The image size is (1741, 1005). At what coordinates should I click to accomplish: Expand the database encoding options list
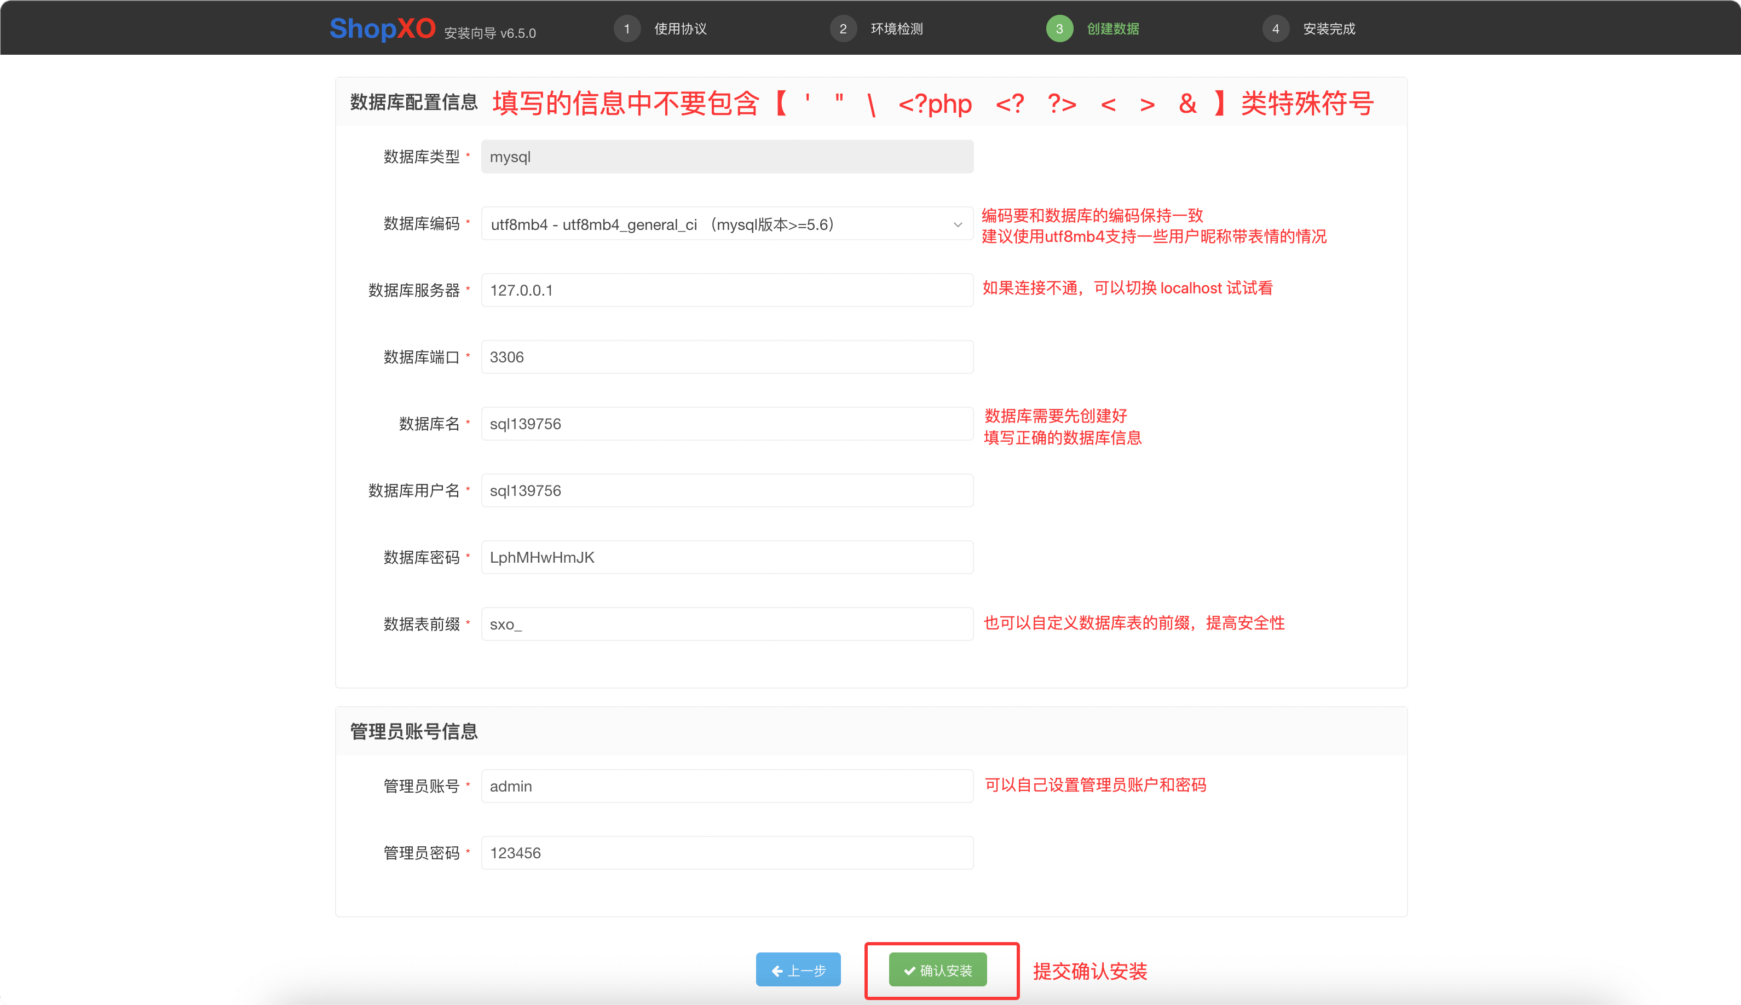pyautogui.click(x=727, y=224)
